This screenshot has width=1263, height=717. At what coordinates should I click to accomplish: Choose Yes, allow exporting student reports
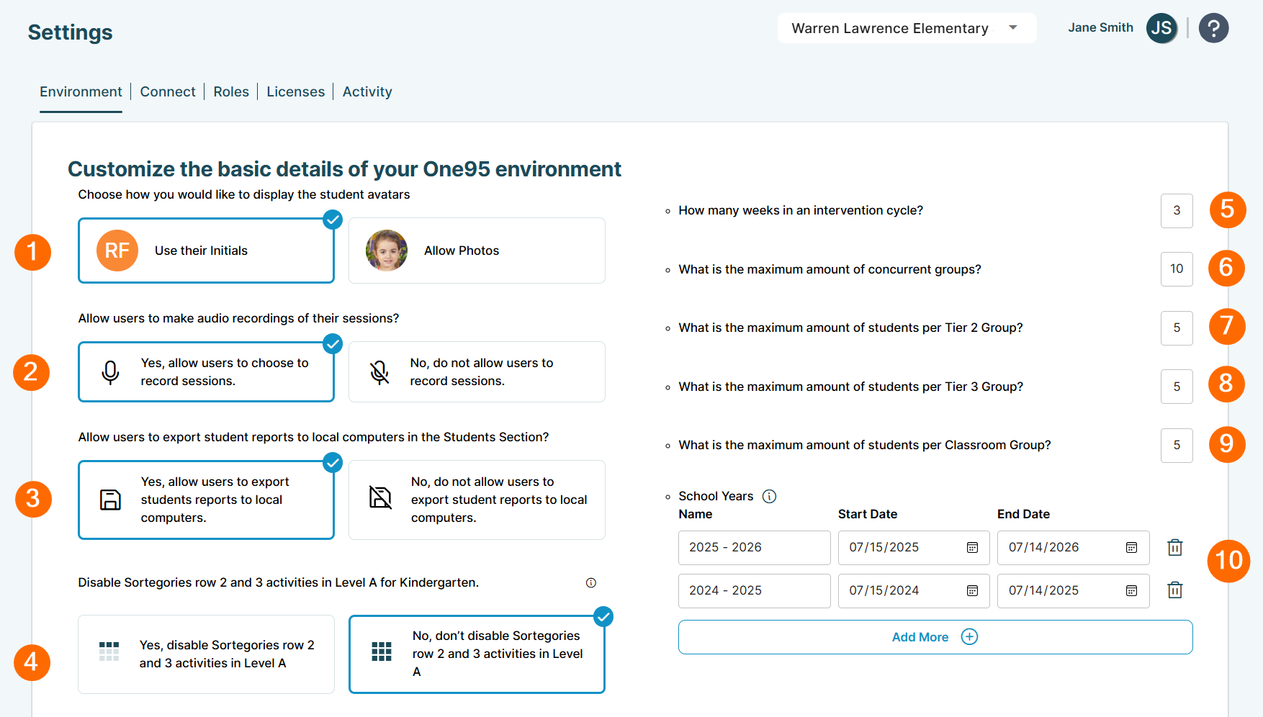[206, 500]
